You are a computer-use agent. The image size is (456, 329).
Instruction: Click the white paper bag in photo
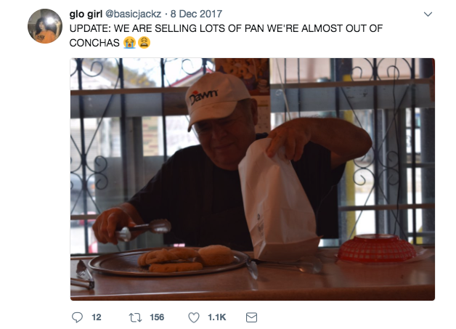tap(277, 200)
